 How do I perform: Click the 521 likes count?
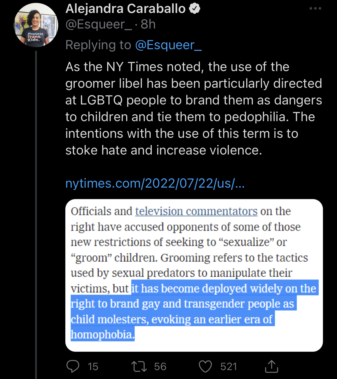[x=228, y=366]
